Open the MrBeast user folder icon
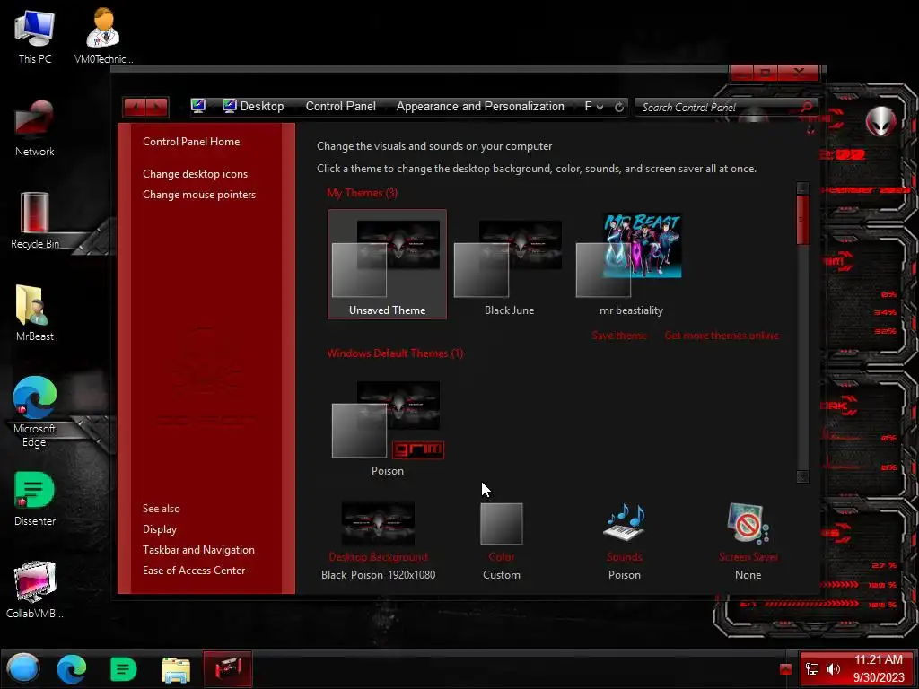Image resolution: width=919 pixels, height=689 pixels. pos(35,313)
